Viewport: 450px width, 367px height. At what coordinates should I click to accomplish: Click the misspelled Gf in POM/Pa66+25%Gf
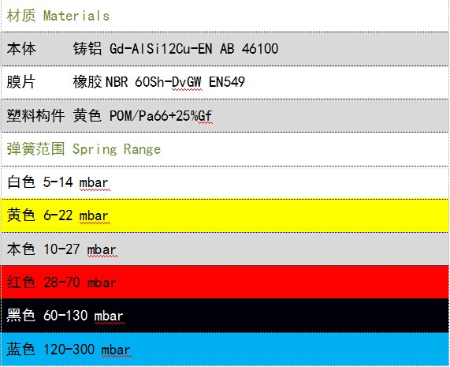(x=205, y=116)
